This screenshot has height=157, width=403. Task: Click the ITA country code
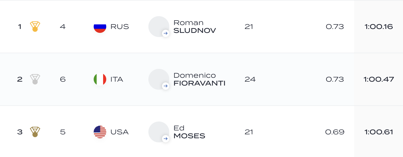(x=117, y=80)
